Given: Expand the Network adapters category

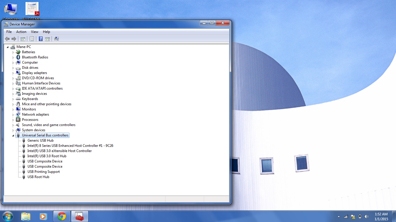Looking at the screenshot, I should 13,115.
